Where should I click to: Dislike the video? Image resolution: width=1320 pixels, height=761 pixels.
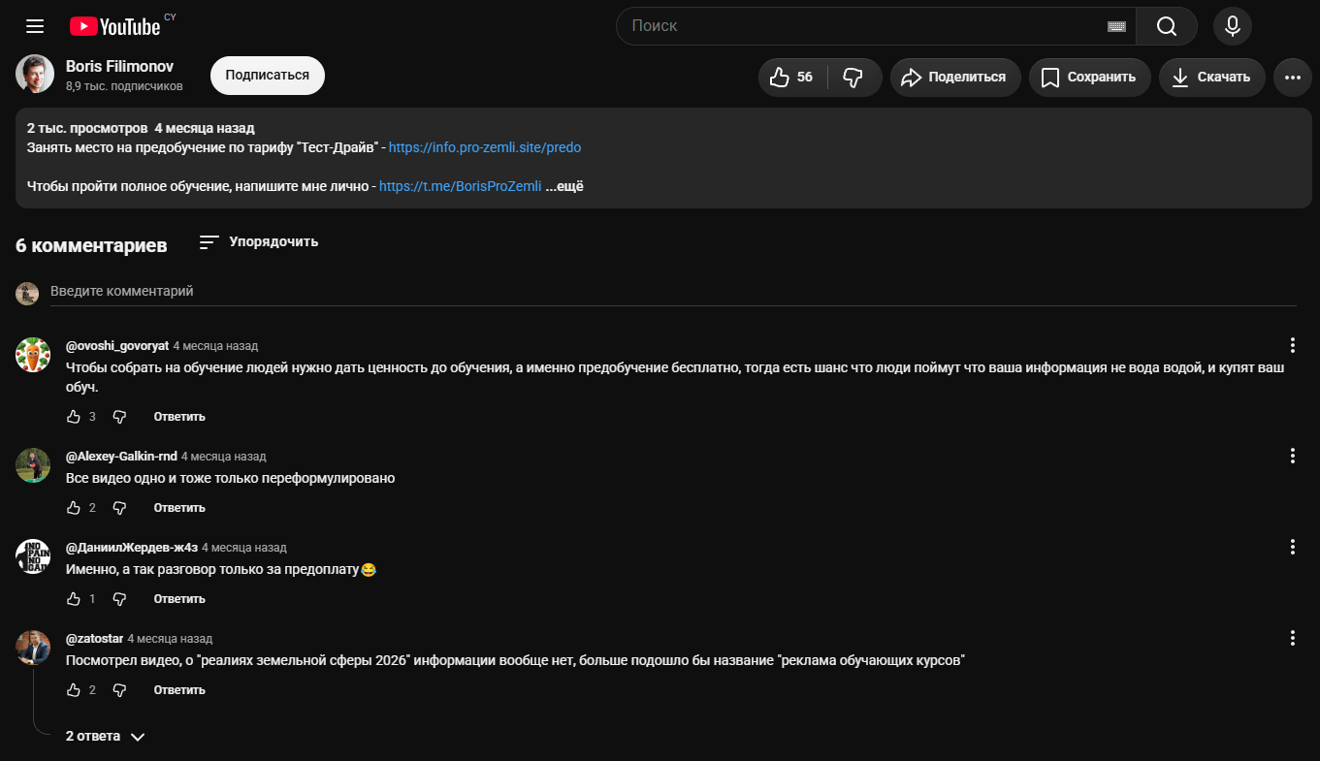coord(854,78)
